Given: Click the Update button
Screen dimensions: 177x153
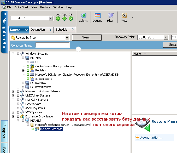Looking at the screenshot, I should tap(170, 45).
